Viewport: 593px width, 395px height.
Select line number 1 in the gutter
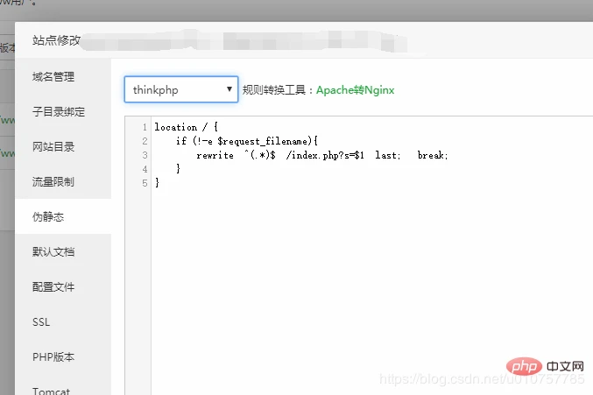pyautogui.click(x=145, y=127)
